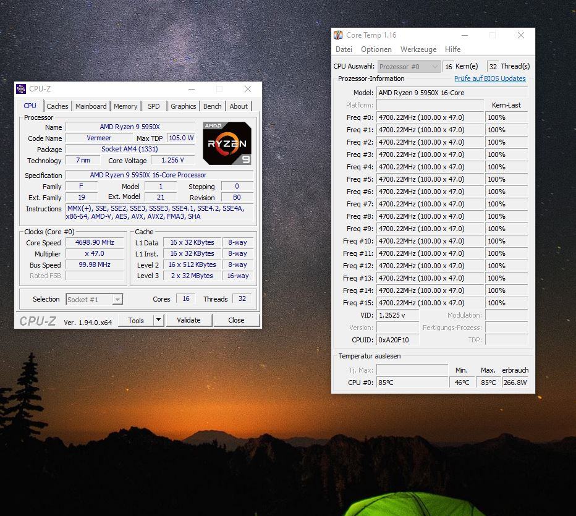Click the Level 3 cache value 2 x 32 MBytes
The width and height of the screenshot is (576, 516).
[192, 276]
